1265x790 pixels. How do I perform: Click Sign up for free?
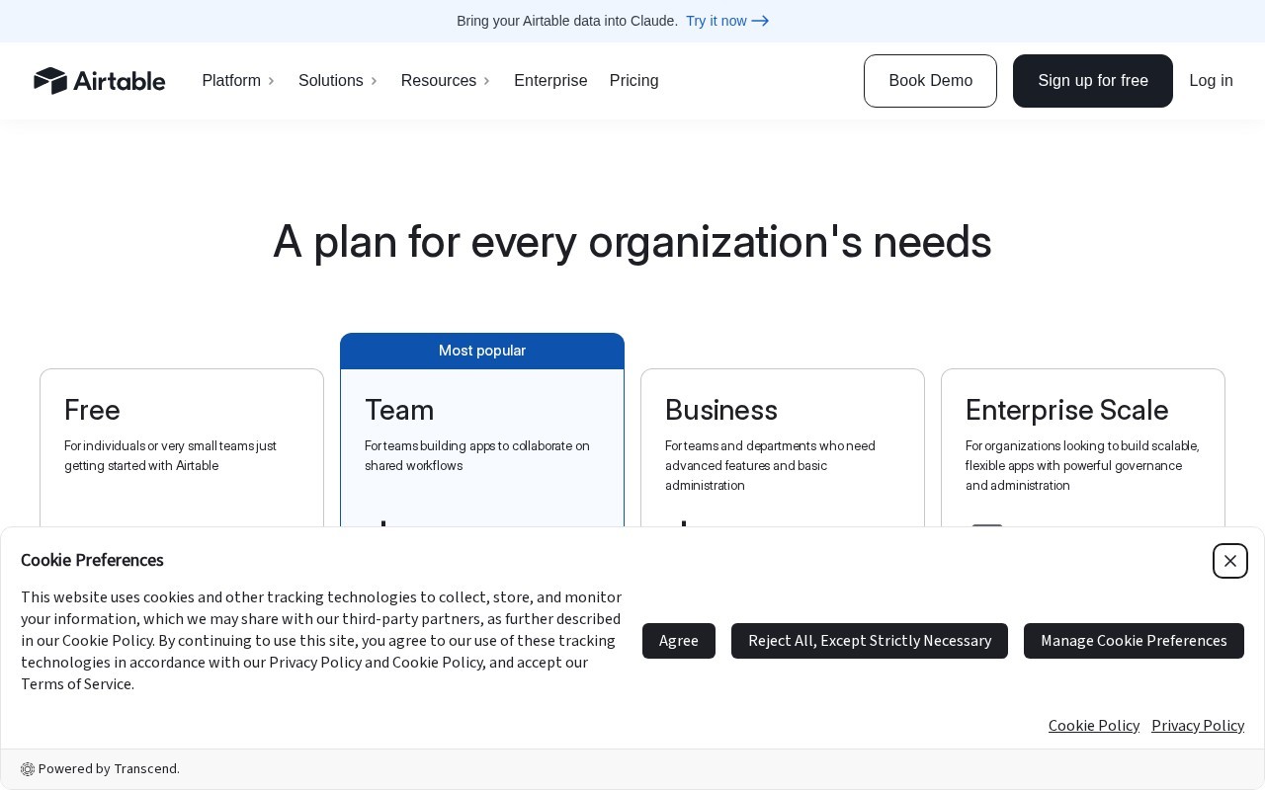[1093, 81]
